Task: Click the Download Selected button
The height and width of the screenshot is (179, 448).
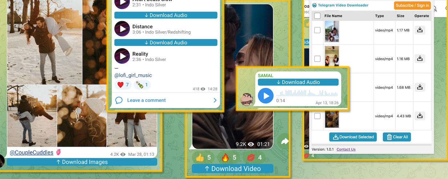Action: tap(353, 137)
